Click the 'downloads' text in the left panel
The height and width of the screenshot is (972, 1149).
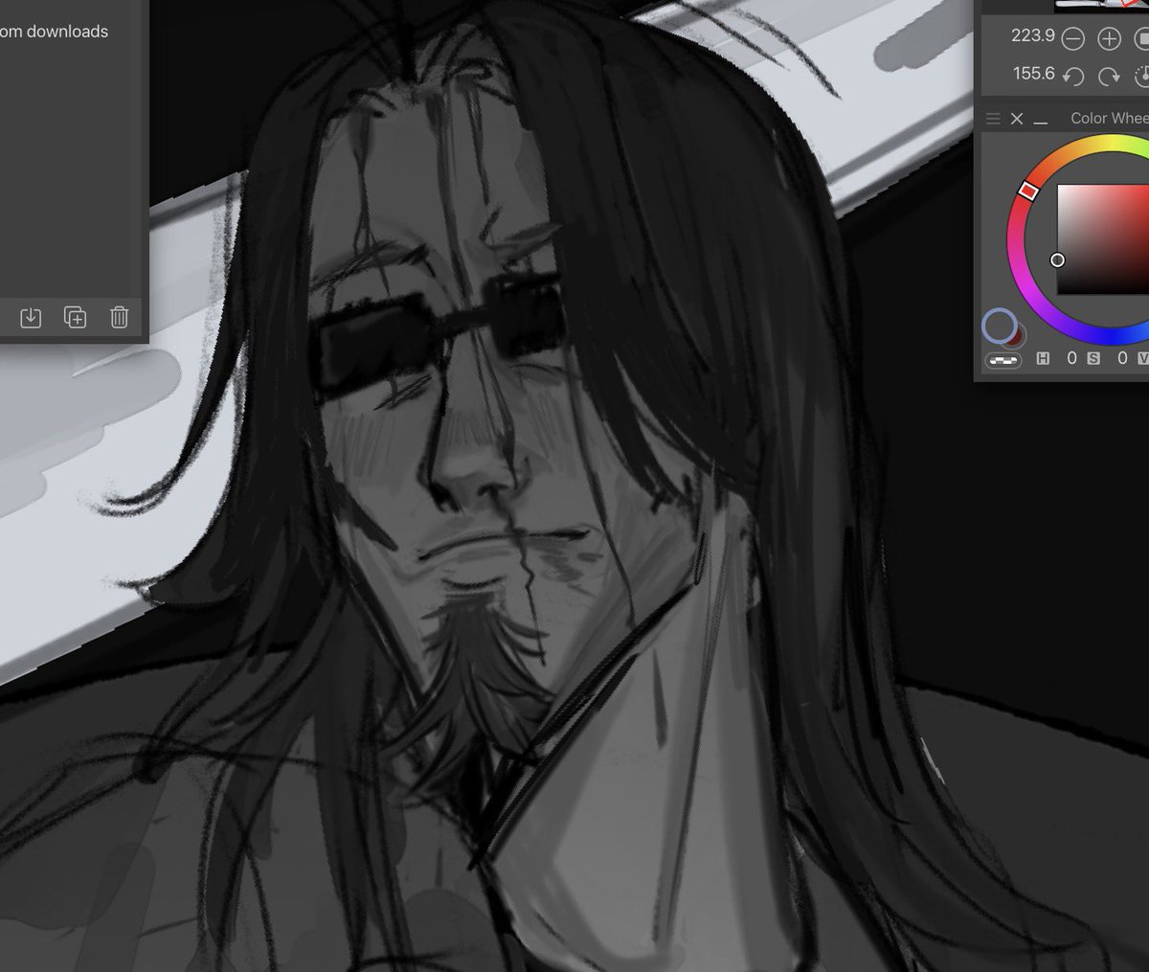pos(66,32)
